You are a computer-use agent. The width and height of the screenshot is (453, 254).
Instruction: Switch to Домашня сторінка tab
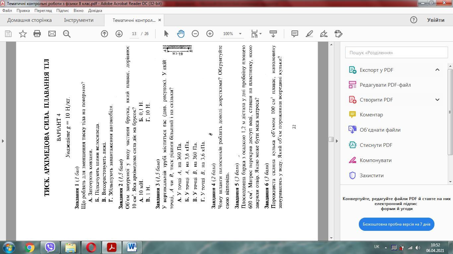click(30, 20)
